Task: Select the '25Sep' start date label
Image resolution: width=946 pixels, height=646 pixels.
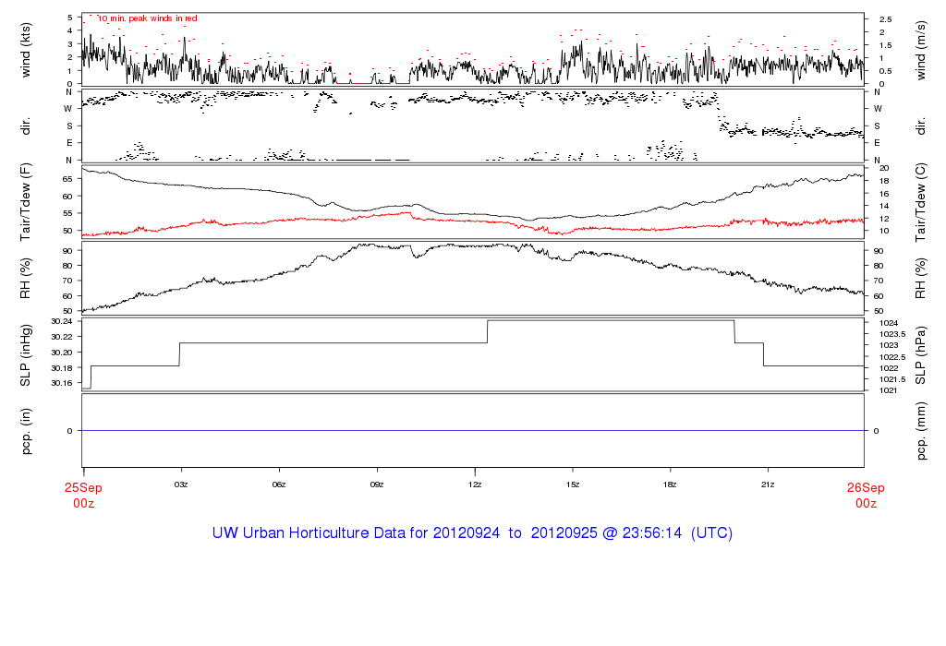Action: 83,487
